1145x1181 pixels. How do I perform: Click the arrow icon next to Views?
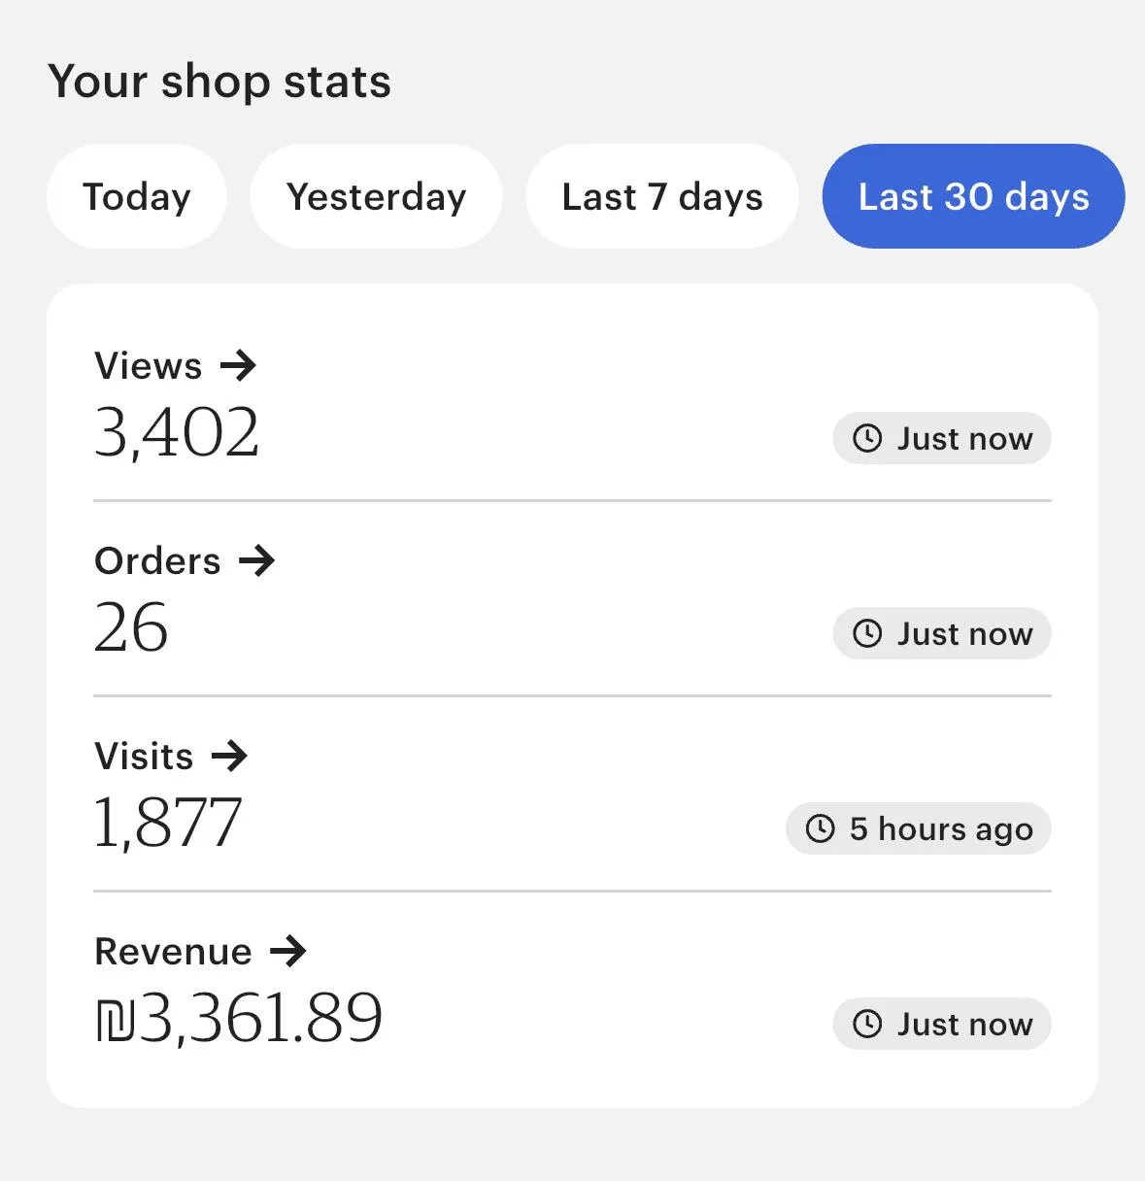[x=238, y=366]
